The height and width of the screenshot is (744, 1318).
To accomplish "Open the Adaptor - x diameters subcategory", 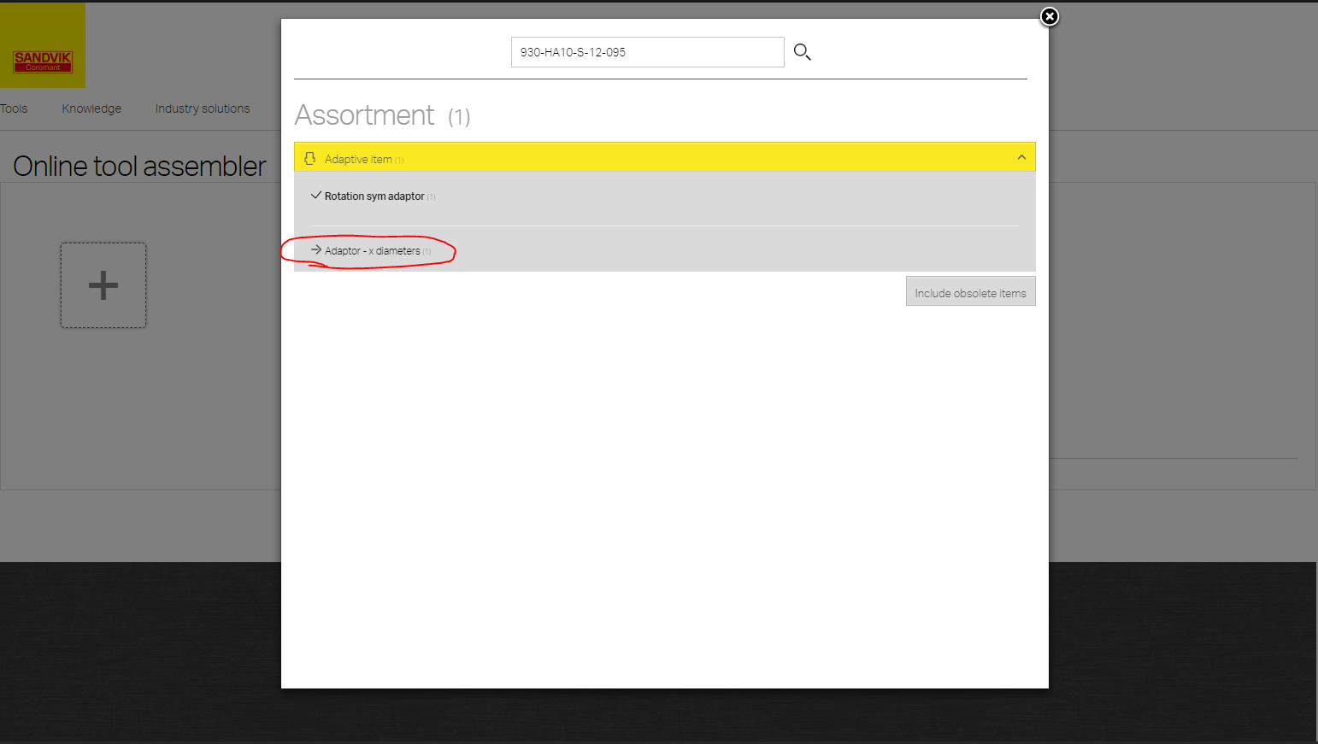I will pyautogui.click(x=373, y=251).
